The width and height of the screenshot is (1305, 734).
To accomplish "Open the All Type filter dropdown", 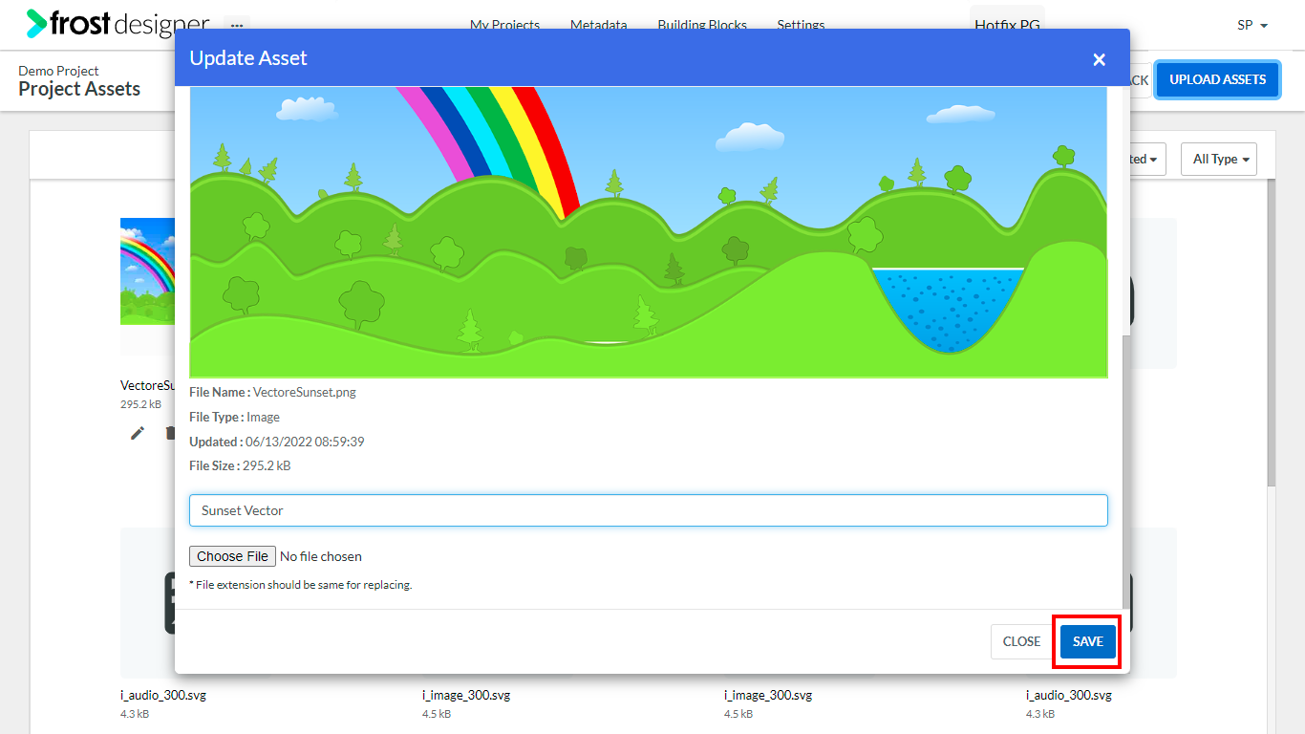I will [1219, 160].
